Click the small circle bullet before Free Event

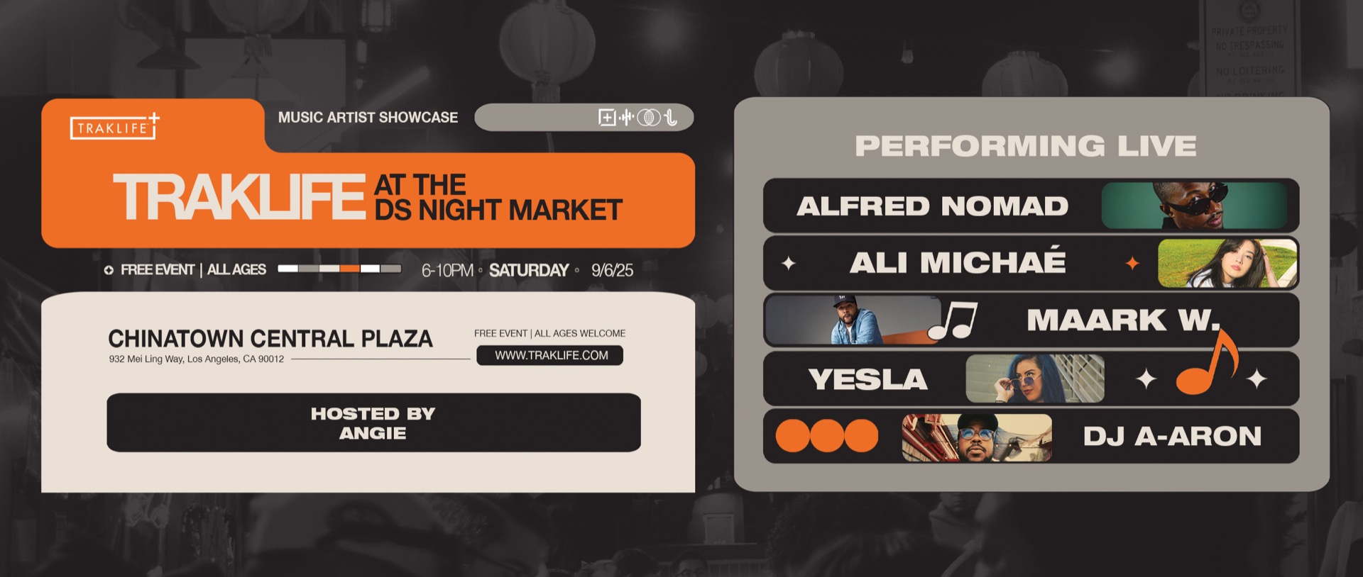tap(109, 270)
